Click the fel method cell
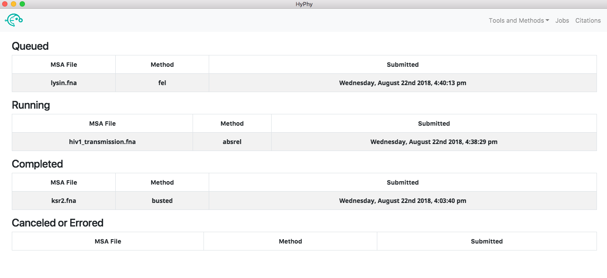The image size is (607, 278). point(162,83)
